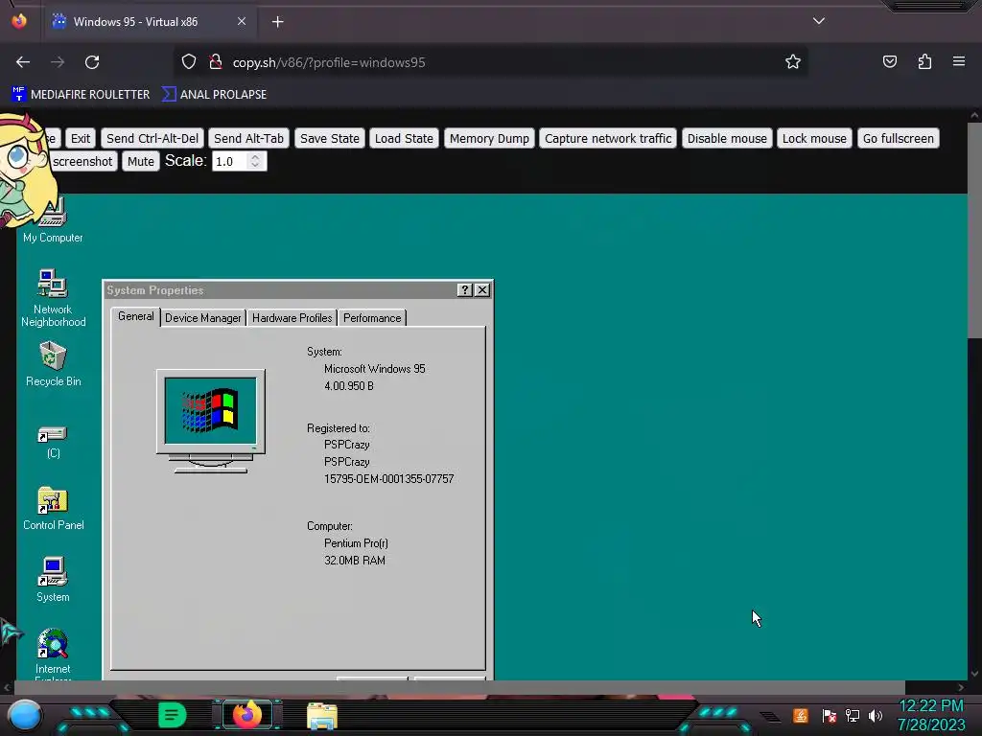Increase Scale with the stepper arrows
The width and height of the screenshot is (982, 736).
[x=255, y=157]
